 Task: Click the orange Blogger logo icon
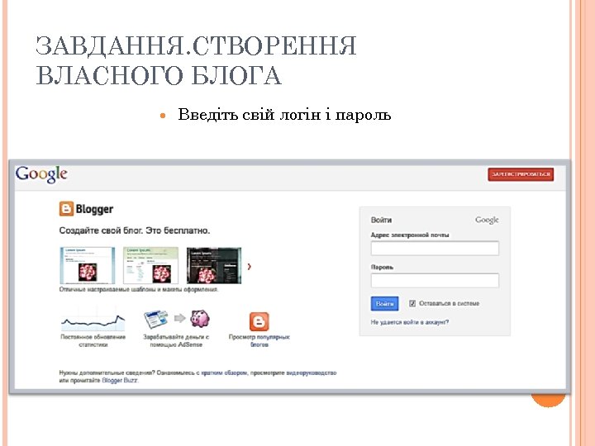pyautogui.click(x=66, y=209)
